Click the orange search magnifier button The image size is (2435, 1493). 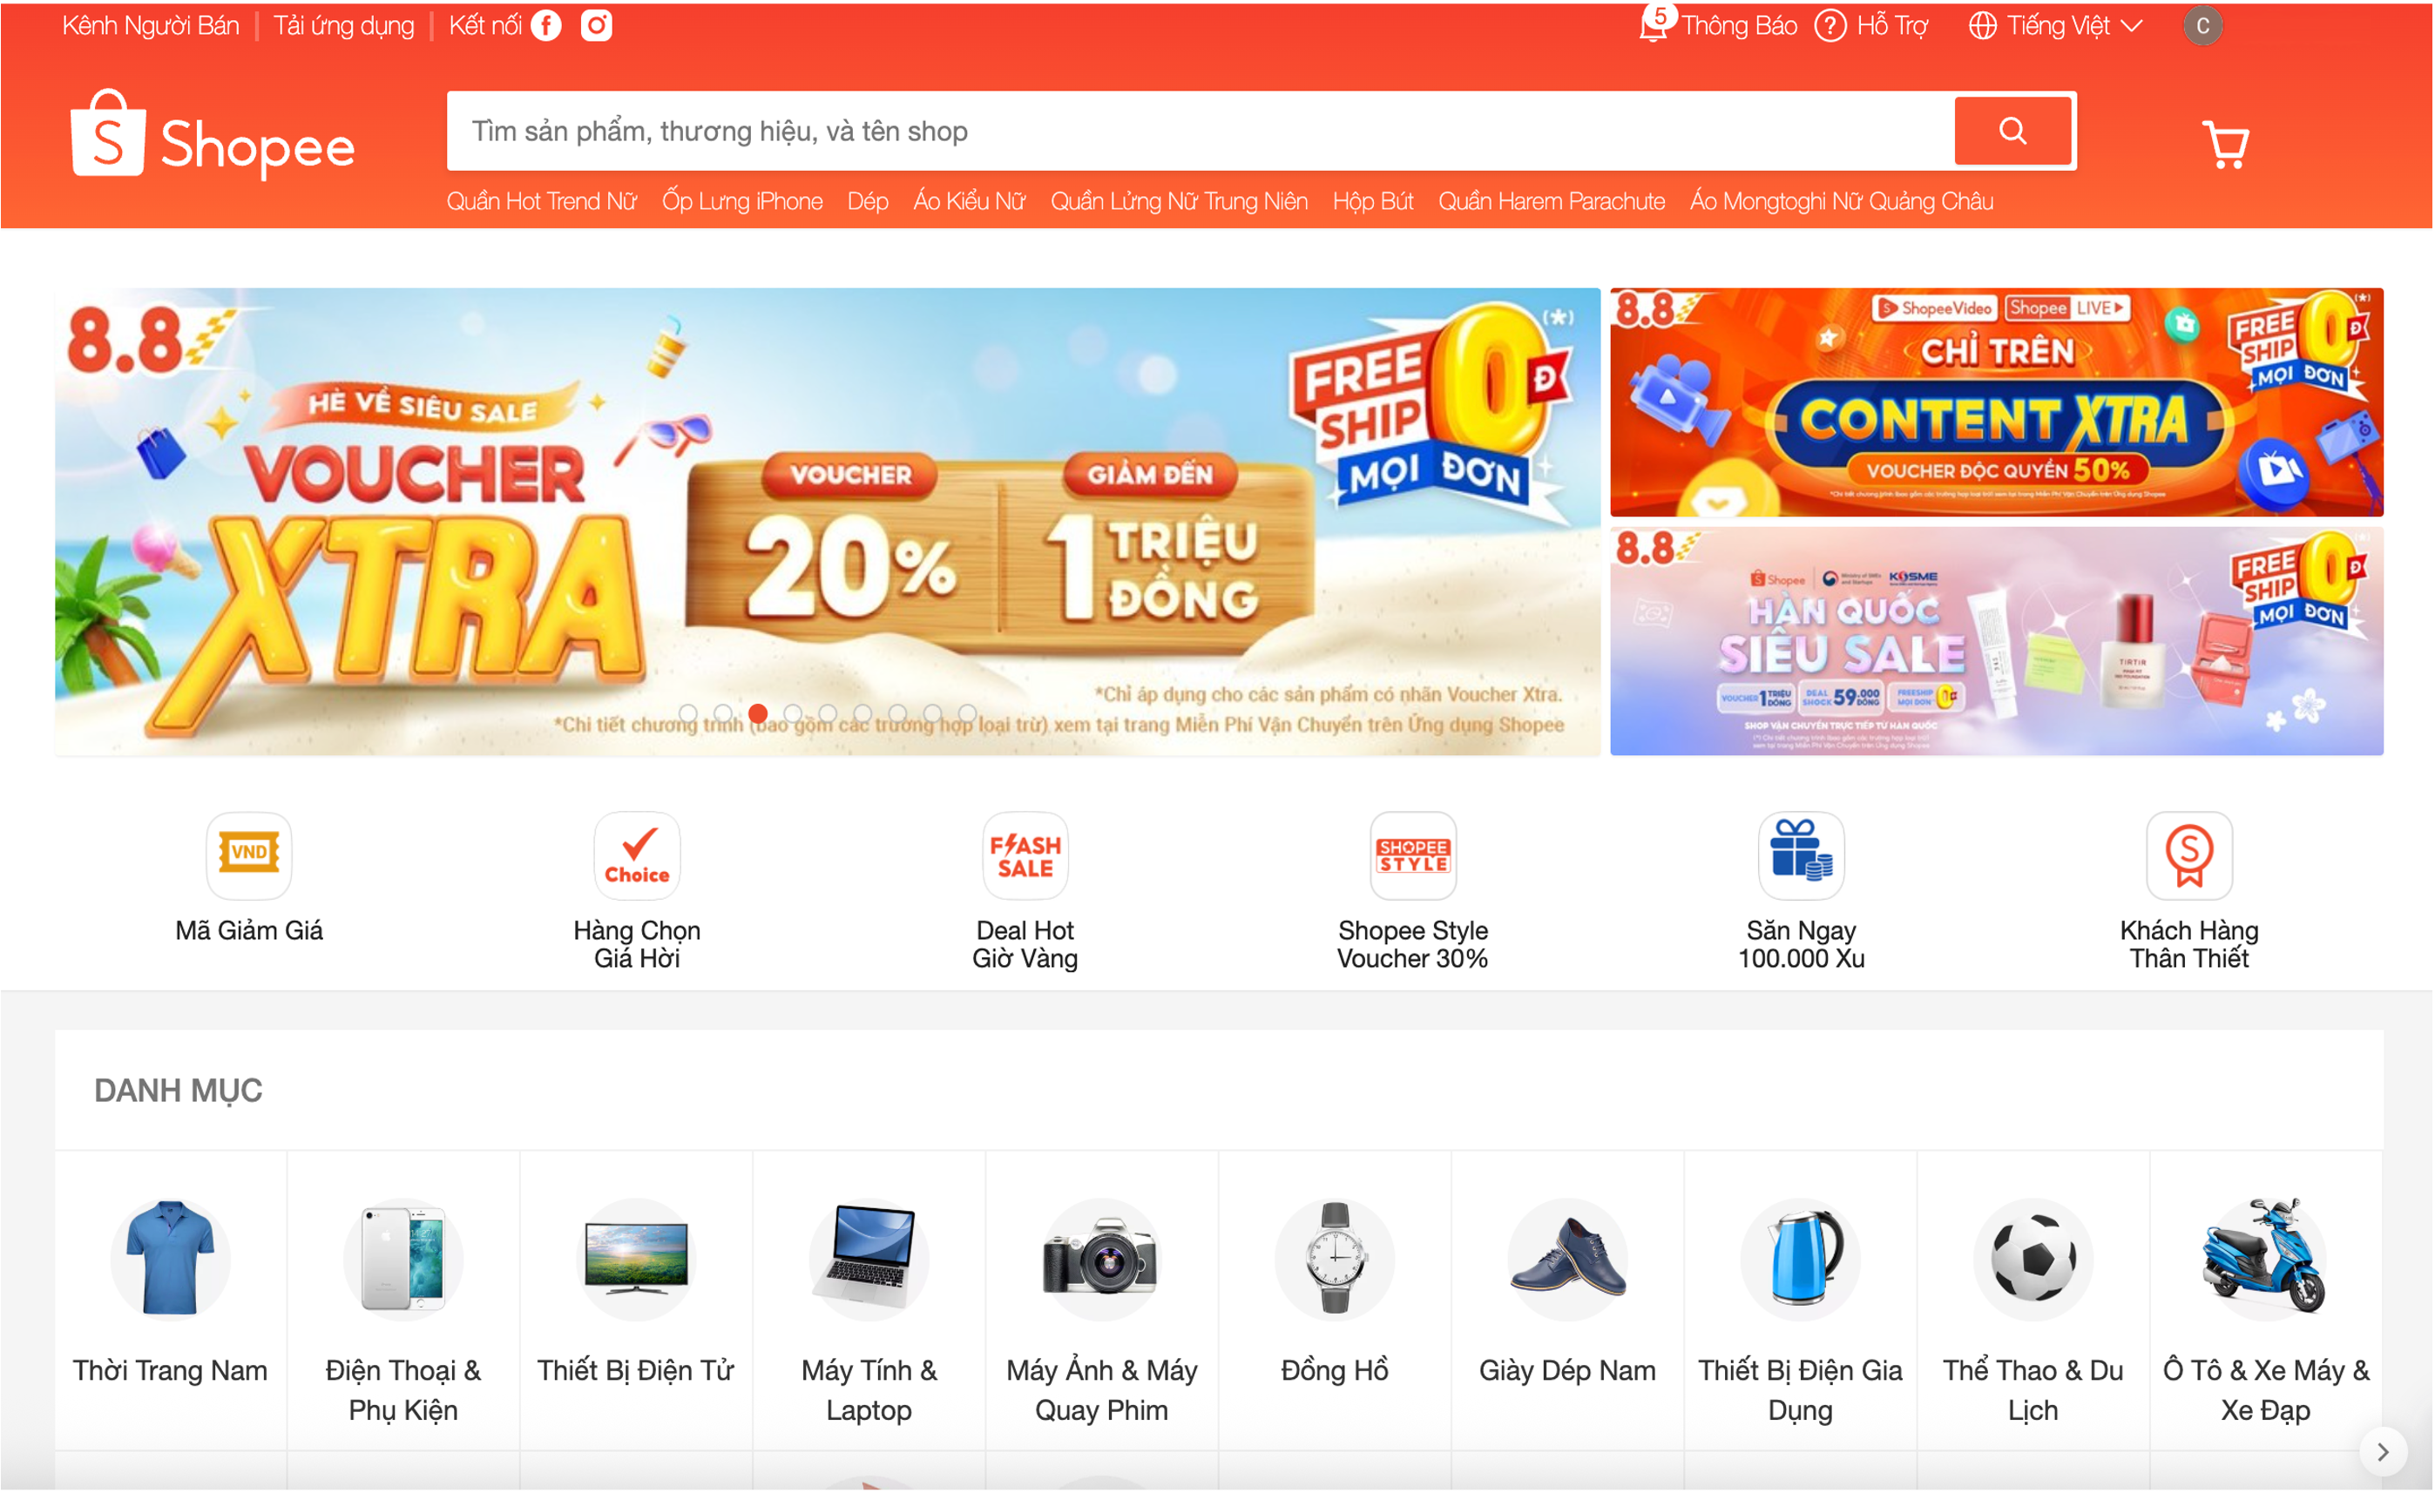coord(2012,131)
